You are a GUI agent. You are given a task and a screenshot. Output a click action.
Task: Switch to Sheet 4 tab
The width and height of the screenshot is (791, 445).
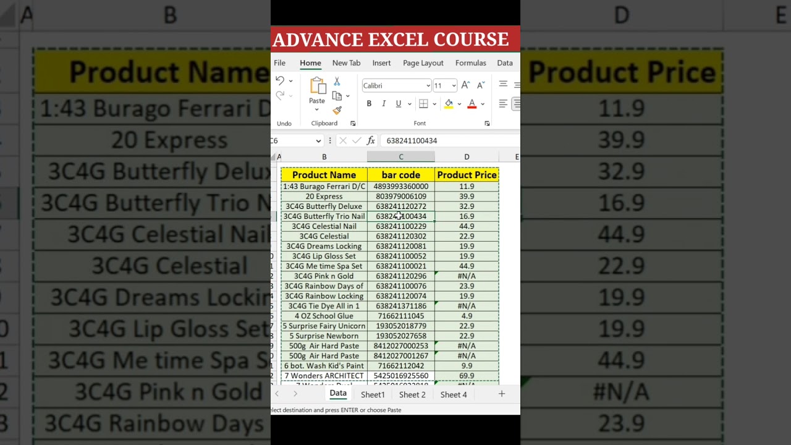454,394
